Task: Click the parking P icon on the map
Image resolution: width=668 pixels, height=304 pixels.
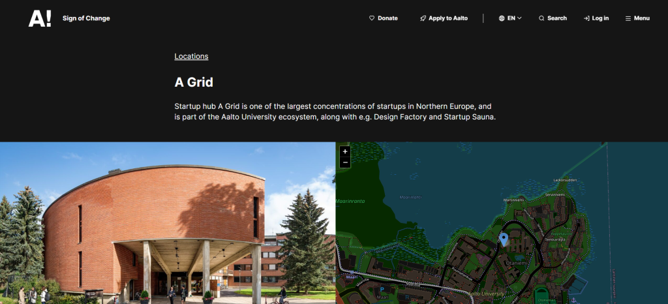Action: point(382,289)
